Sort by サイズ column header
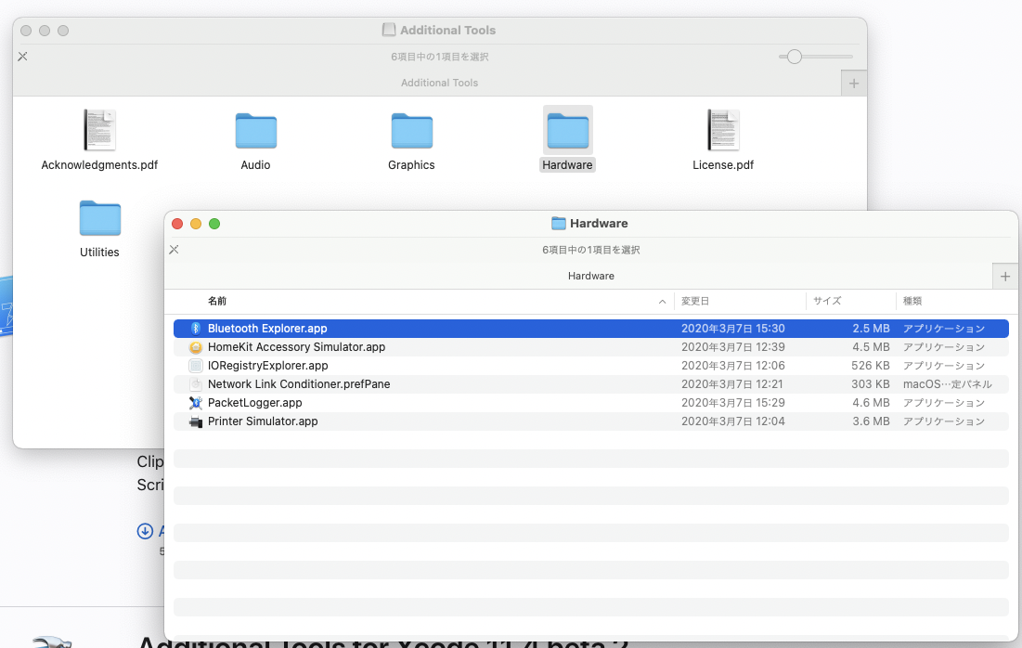The image size is (1022, 648). click(x=827, y=301)
